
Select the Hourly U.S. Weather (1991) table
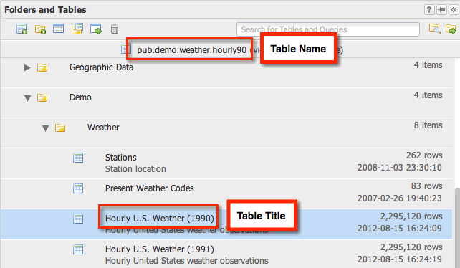tap(226, 254)
